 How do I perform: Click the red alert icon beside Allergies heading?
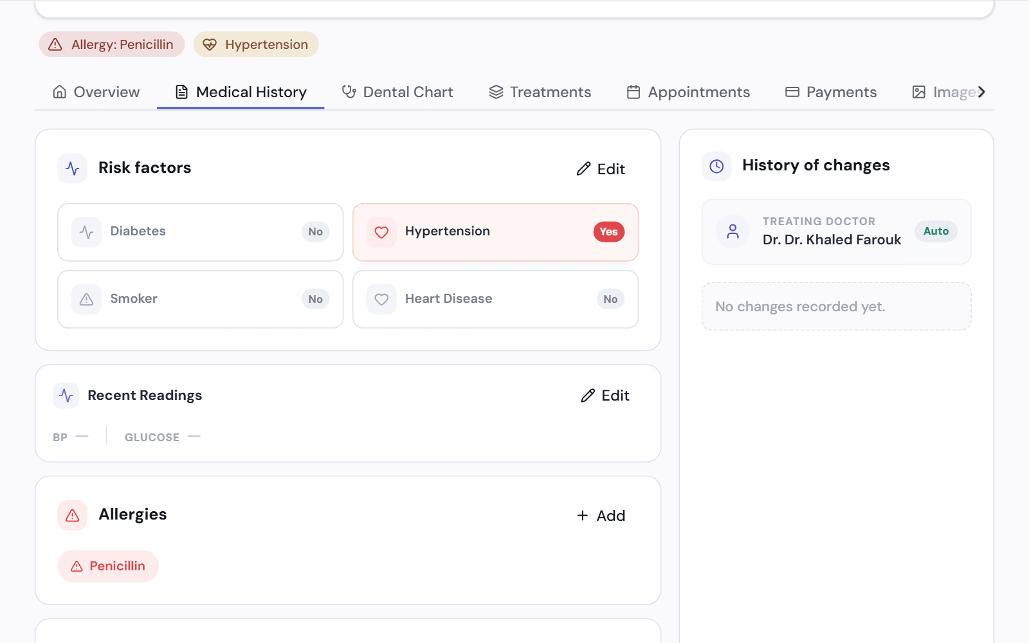pos(73,516)
